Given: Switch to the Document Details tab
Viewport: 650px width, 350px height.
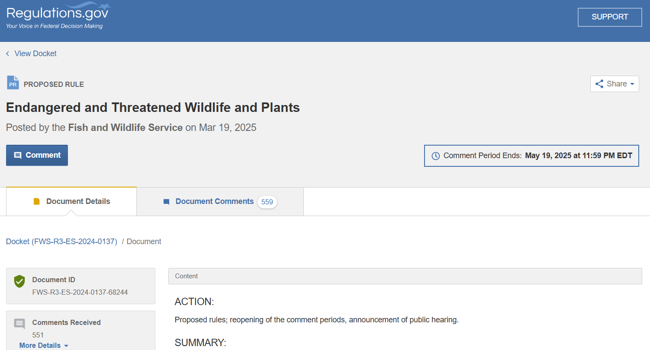Looking at the screenshot, I should point(71,201).
